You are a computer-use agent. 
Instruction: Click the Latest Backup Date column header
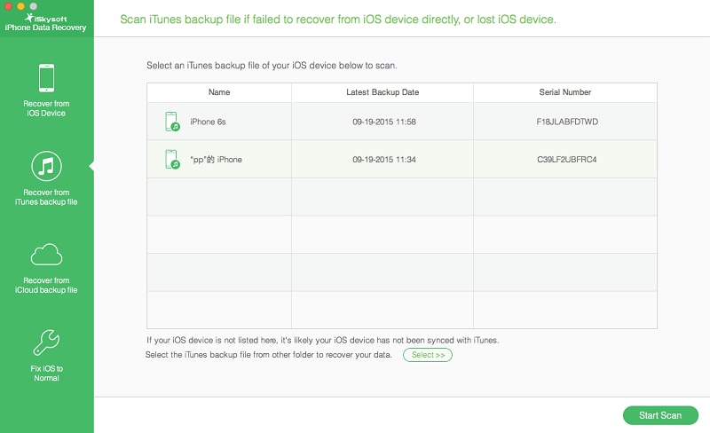tap(383, 92)
